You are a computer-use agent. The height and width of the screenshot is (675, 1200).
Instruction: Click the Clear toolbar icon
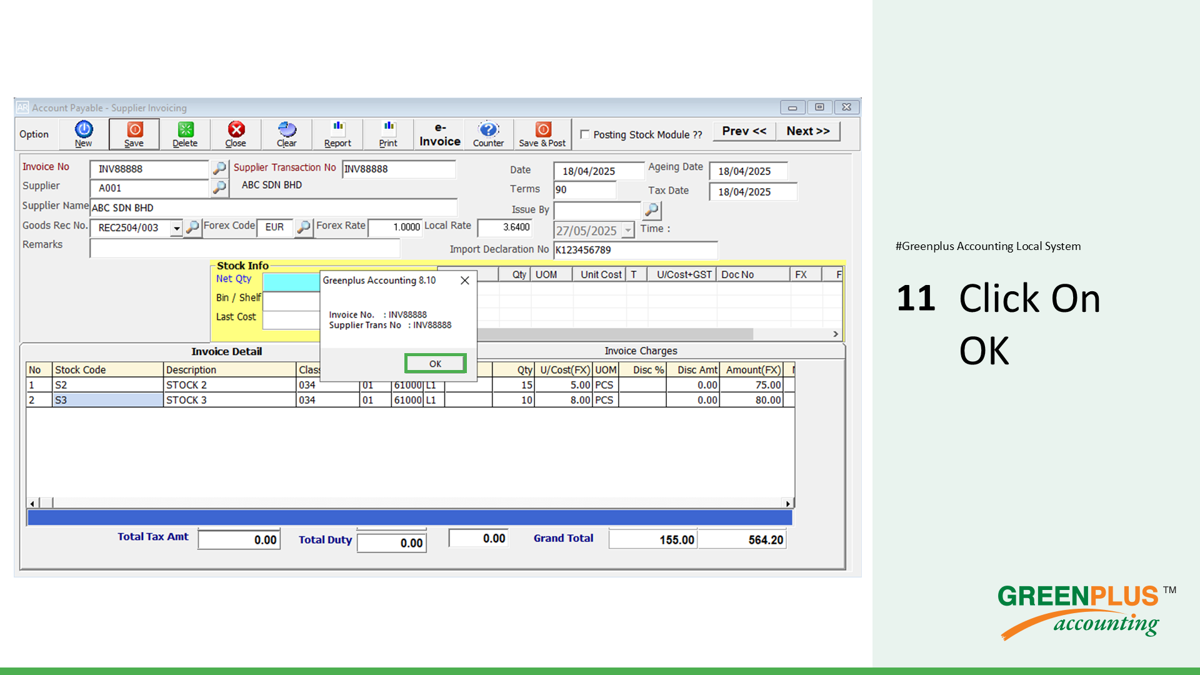287,134
